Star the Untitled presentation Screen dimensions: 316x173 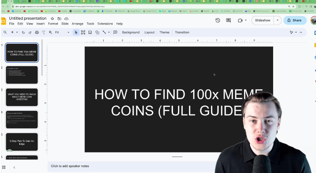(x=52, y=18)
